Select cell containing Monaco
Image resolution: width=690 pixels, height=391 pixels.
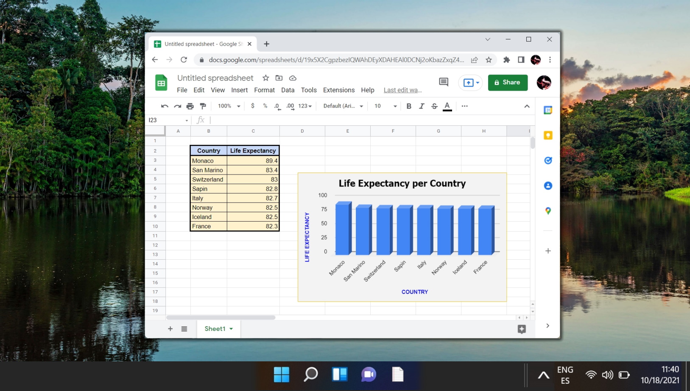click(x=209, y=161)
